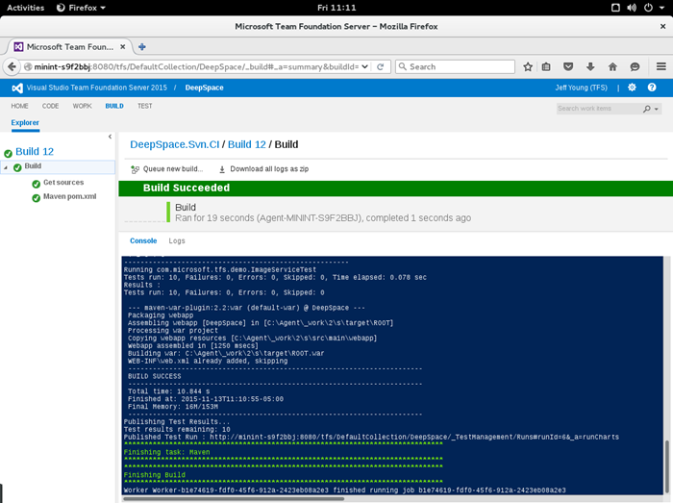
Task: Open the BUILD hub
Action: point(114,106)
